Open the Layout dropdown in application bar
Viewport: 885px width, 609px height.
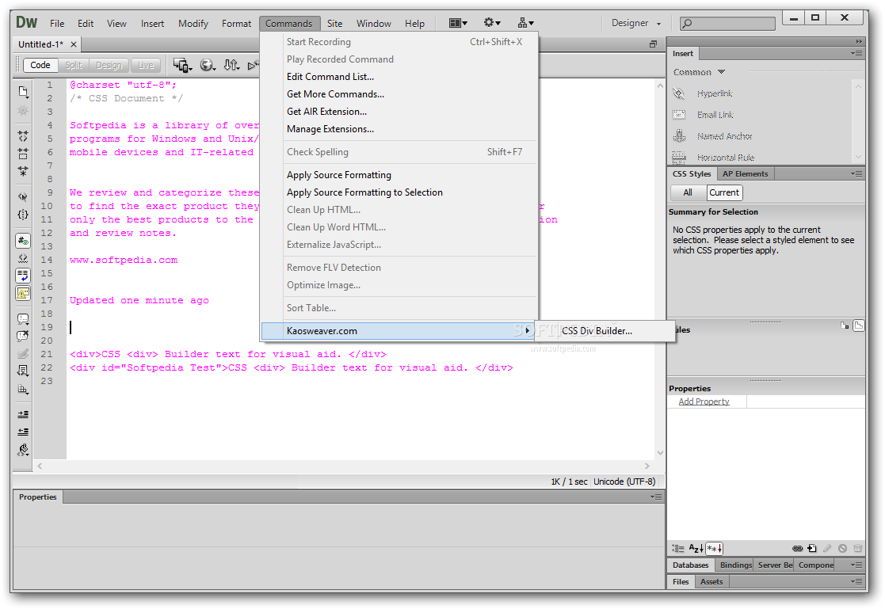coord(458,23)
